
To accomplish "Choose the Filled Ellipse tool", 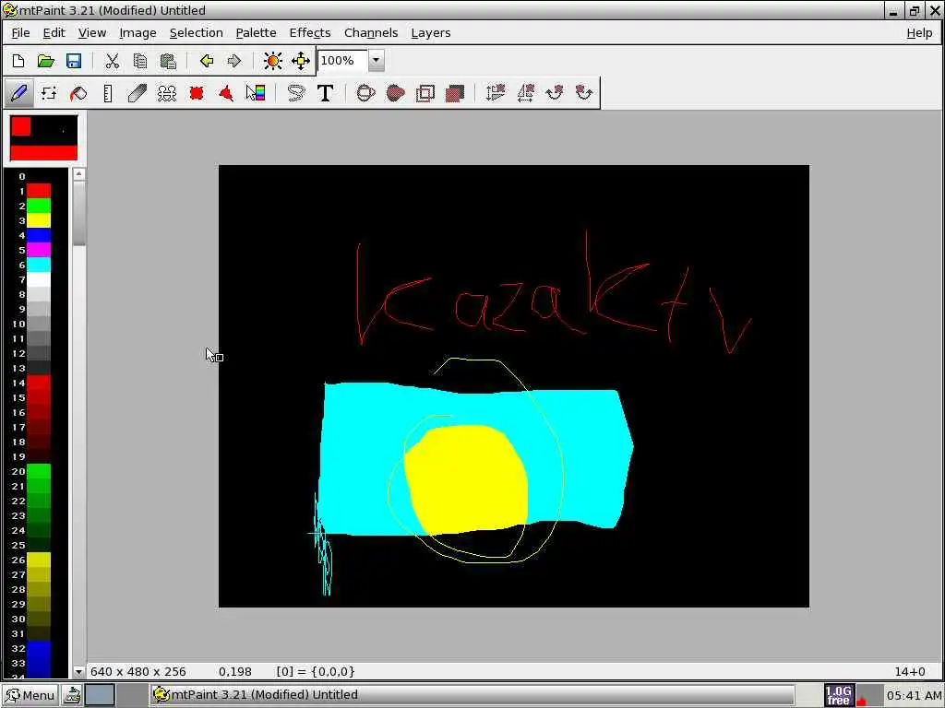I will 395,93.
